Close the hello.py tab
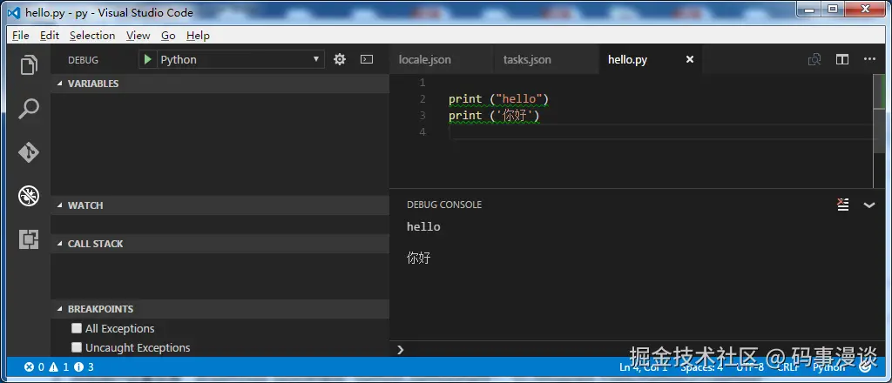 pos(690,60)
